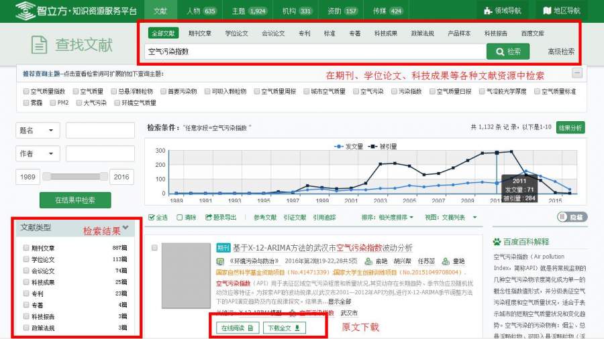
Task: Click the author icon before 南艳
Action: [x=368, y=261]
